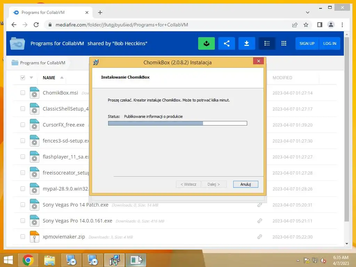
Task: Click the disabled Wstecz button
Action: click(x=188, y=184)
